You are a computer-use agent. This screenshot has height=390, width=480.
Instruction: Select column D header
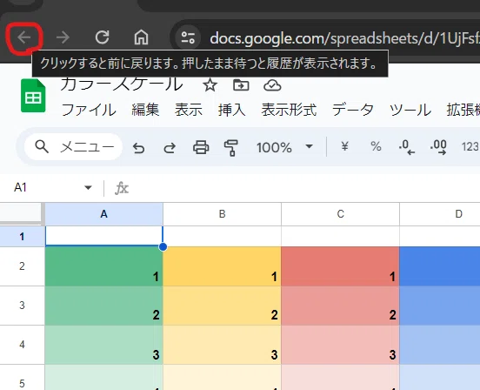(x=440, y=214)
